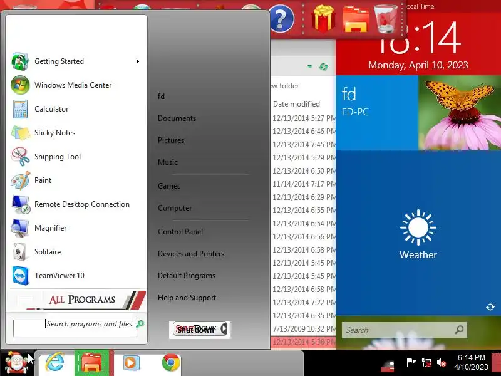
Task: Open the taskbar clock showing 6:14 PM
Action: (472, 362)
